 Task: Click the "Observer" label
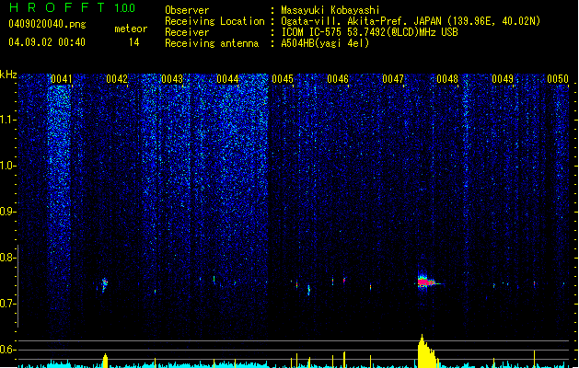187,10
